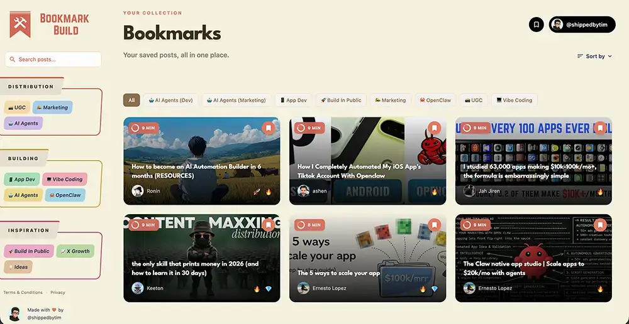This screenshot has height=324, width=629.
Task: Click Ronin's author avatar
Action: 138,191
